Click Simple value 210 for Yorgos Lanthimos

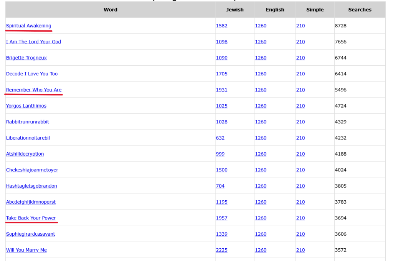(300, 106)
